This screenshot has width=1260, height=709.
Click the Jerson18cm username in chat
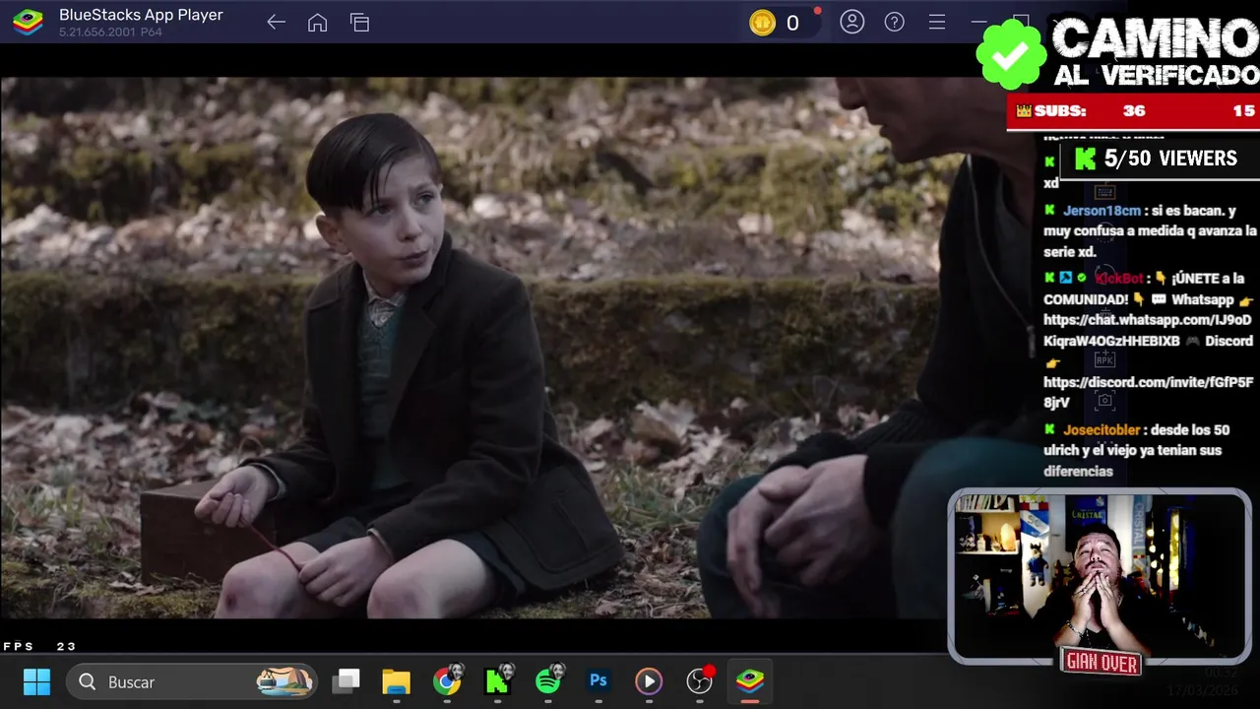(1102, 211)
